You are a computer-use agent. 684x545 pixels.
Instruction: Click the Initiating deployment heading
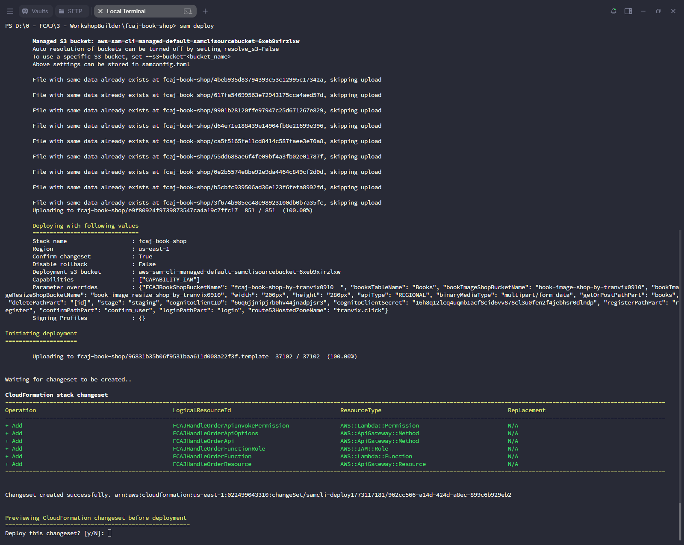click(41, 333)
